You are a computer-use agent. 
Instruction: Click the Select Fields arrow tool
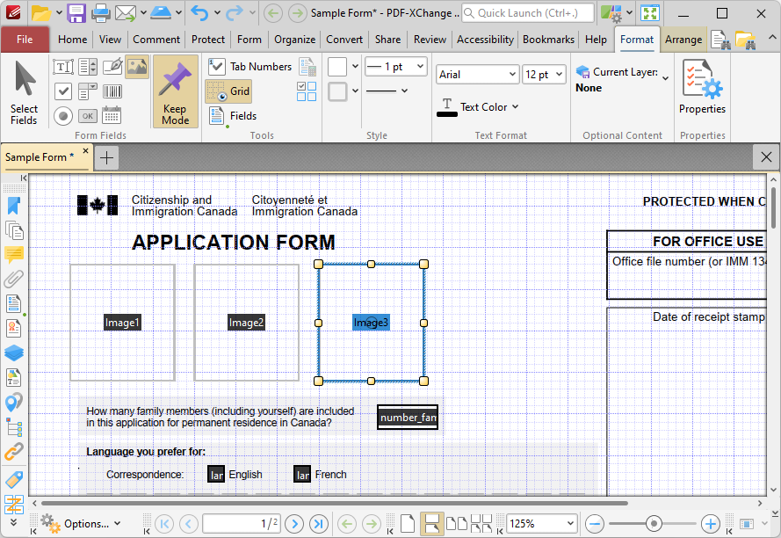(24, 92)
